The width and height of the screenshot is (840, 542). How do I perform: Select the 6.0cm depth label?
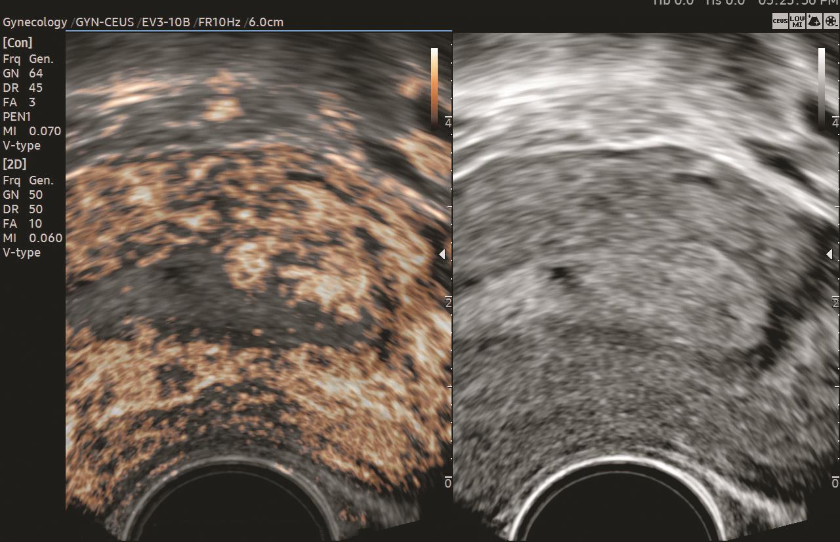pos(266,22)
